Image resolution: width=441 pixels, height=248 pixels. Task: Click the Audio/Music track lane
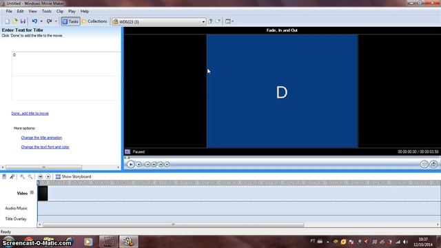239,208
